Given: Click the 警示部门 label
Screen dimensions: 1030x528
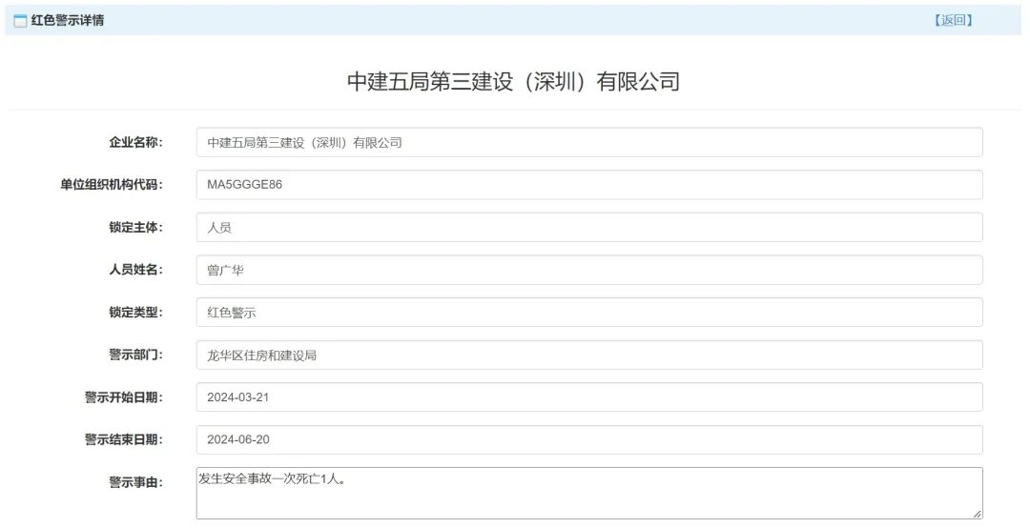Looking at the screenshot, I should click(x=136, y=355).
